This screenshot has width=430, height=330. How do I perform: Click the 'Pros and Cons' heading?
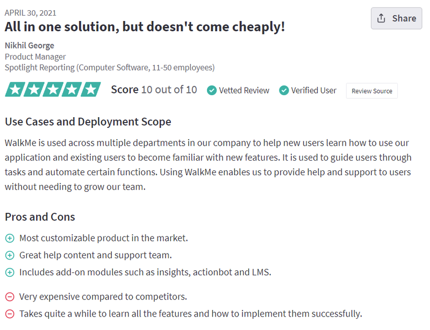tap(40, 217)
